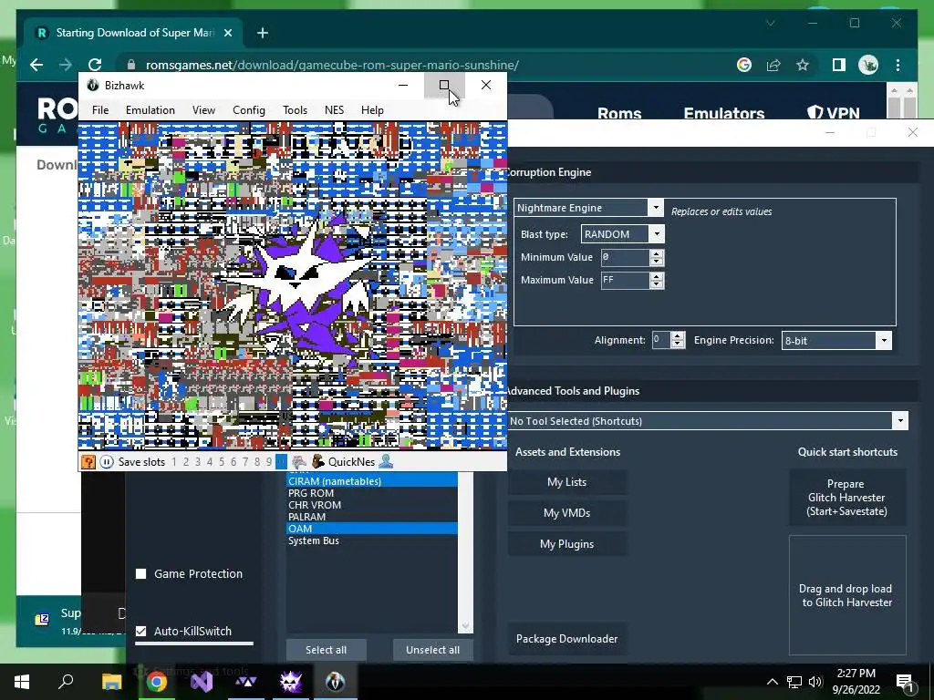934x700 pixels.
Task: Decrease the Maximum Value stepper
Action: click(657, 284)
